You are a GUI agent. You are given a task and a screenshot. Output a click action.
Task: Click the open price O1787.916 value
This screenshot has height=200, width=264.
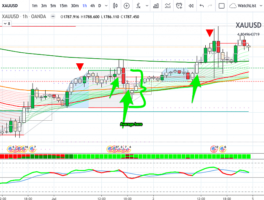[70, 17]
